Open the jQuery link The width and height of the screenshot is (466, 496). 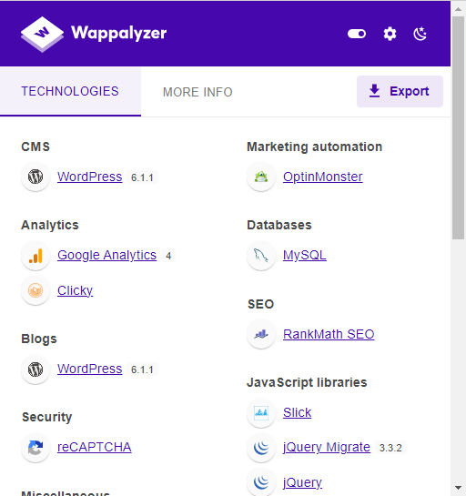pos(302,482)
